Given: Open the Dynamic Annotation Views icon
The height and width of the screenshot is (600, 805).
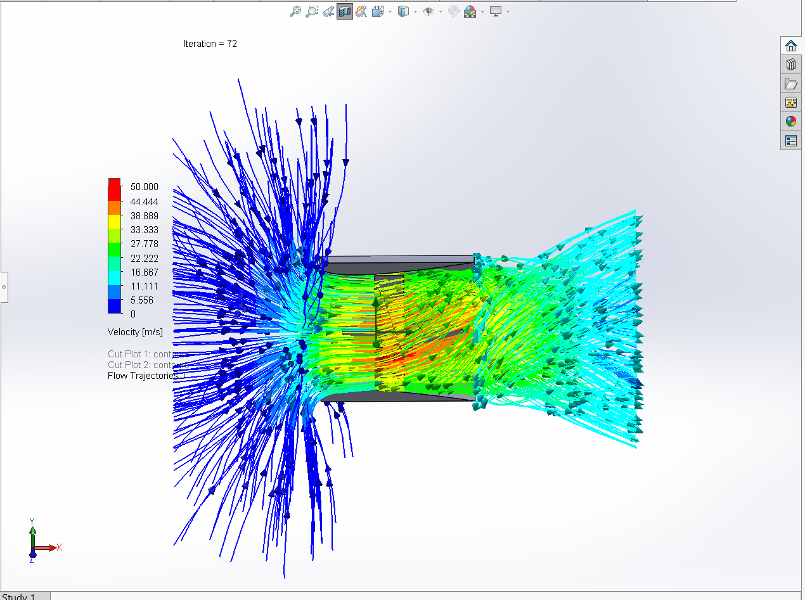Looking at the screenshot, I should 361,11.
